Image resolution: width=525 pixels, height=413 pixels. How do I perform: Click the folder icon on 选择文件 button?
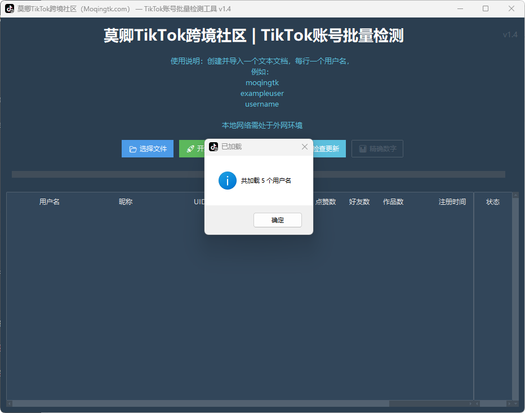pos(133,149)
